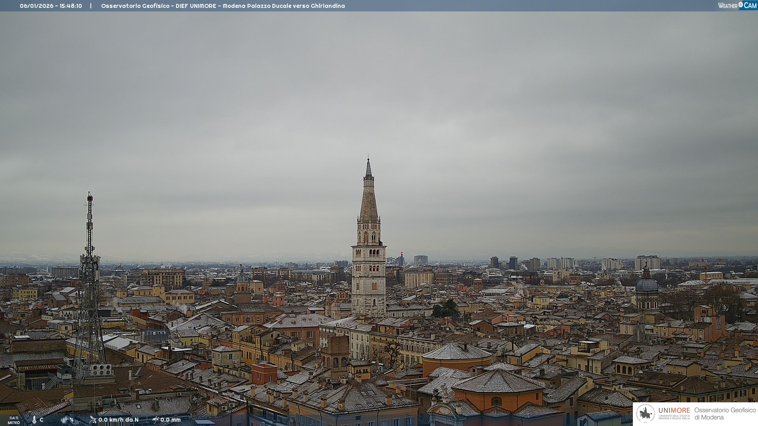
Task: Click the UNIMORE university seal emblem
Action: 645,413
